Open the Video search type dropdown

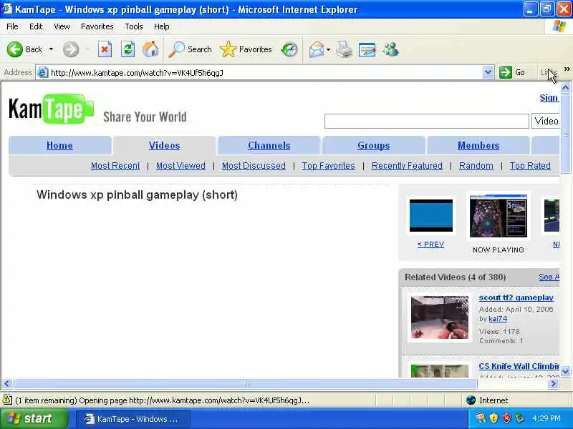(546, 121)
